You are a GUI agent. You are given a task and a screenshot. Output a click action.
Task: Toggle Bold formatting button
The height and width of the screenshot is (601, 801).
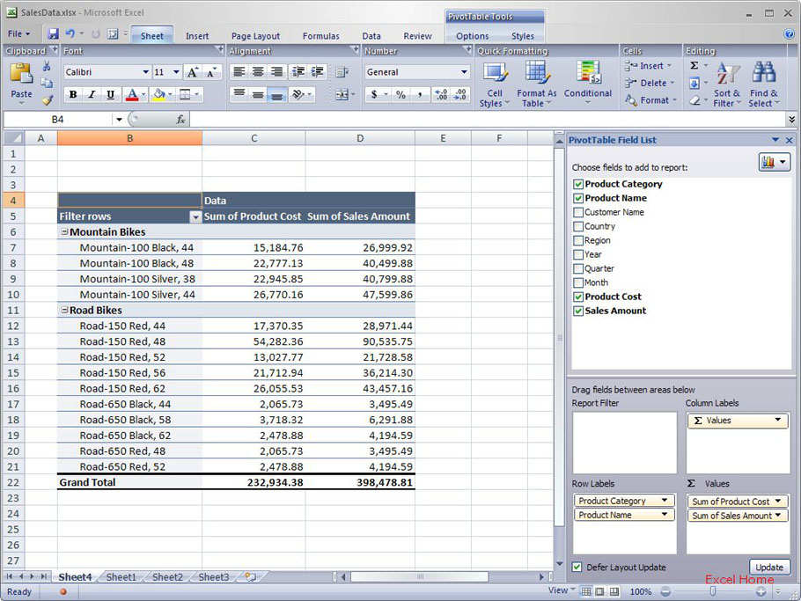point(73,95)
